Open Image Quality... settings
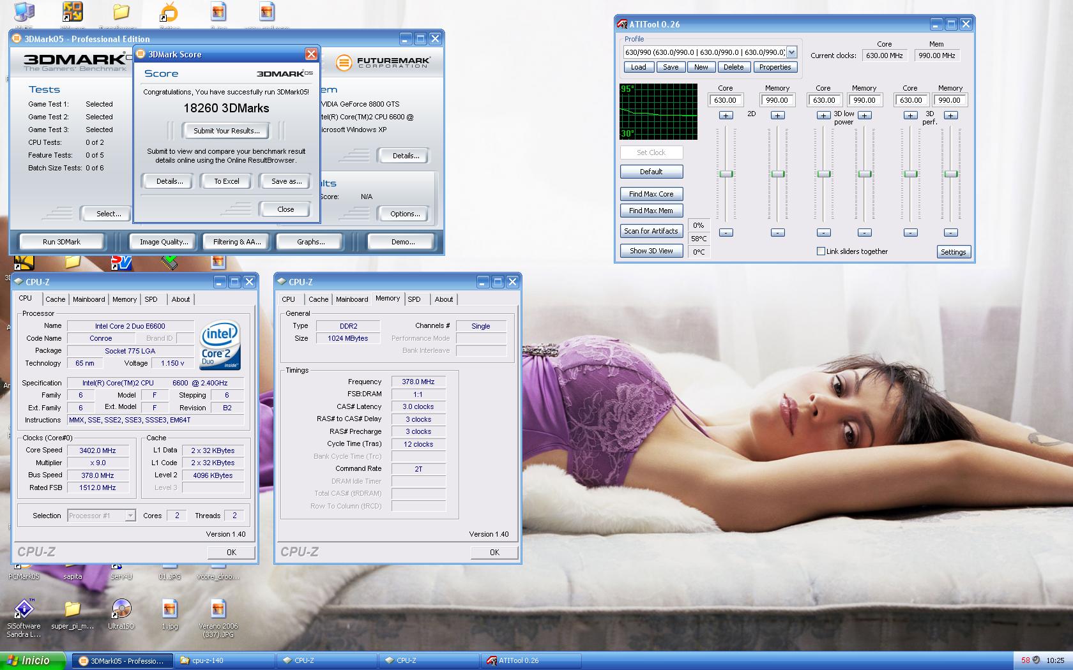1073x670 pixels. click(x=164, y=242)
